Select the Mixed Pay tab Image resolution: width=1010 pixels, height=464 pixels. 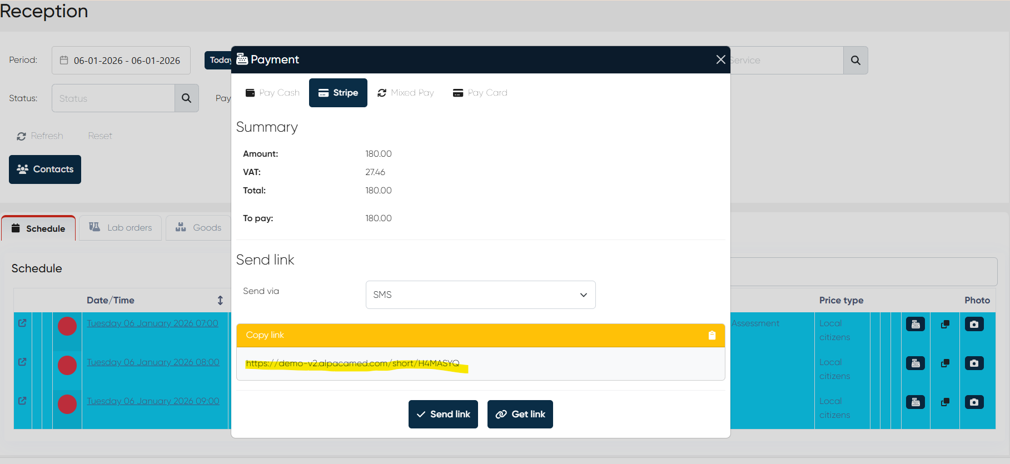[x=405, y=93]
